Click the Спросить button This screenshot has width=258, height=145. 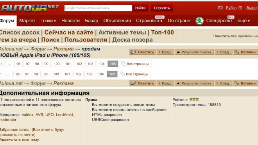coord(162,8)
